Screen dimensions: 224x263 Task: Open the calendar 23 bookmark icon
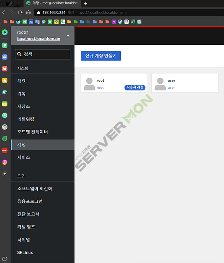31,22
